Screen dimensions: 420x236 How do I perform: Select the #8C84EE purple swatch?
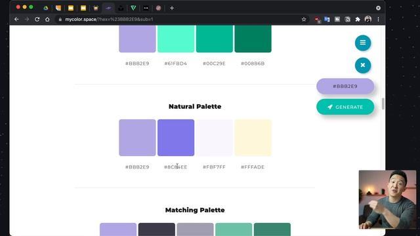click(176, 138)
